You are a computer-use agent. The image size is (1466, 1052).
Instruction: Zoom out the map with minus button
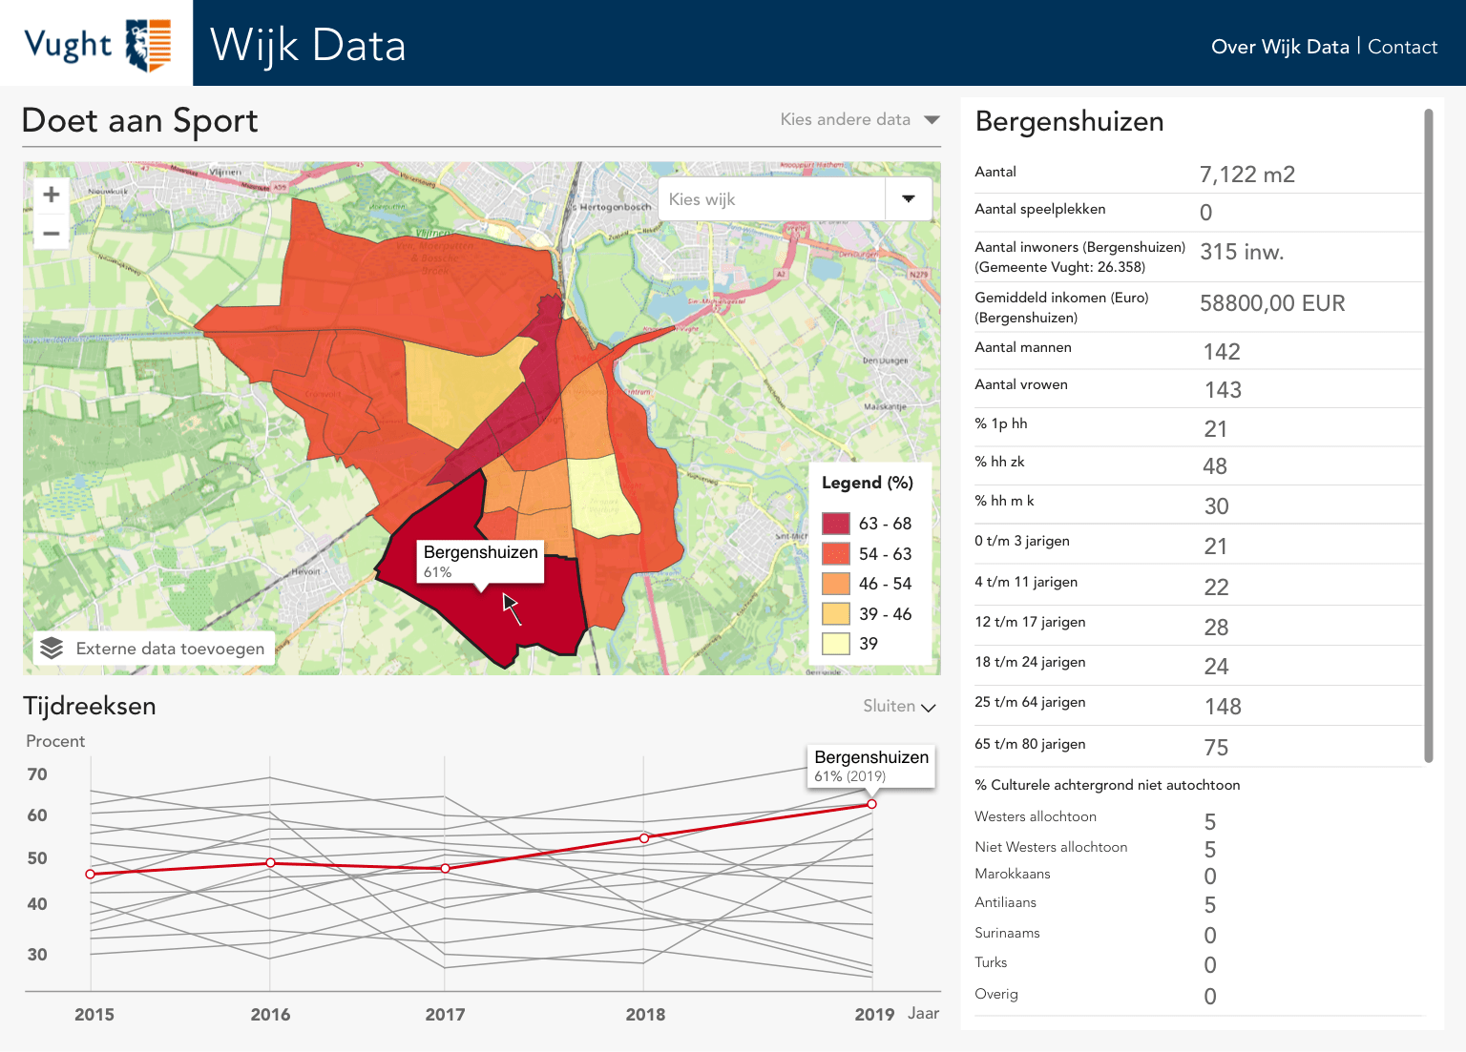click(52, 233)
